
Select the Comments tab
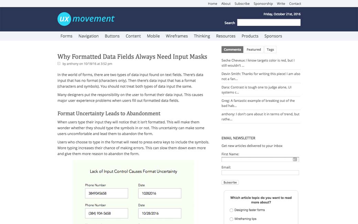[232, 50]
